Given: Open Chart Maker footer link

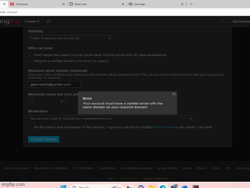Looking at the screenshot, I should click(x=107, y=168).
